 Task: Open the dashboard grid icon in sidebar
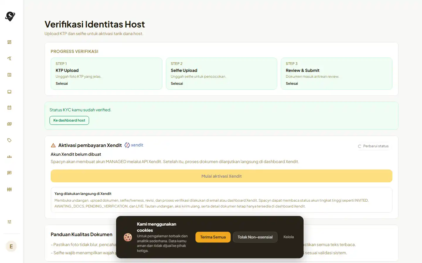pos(9,42)
